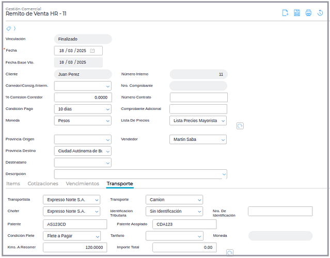The image size is (330, 258).
Task: Click the new document icon
Action: (x=285, y=13)
